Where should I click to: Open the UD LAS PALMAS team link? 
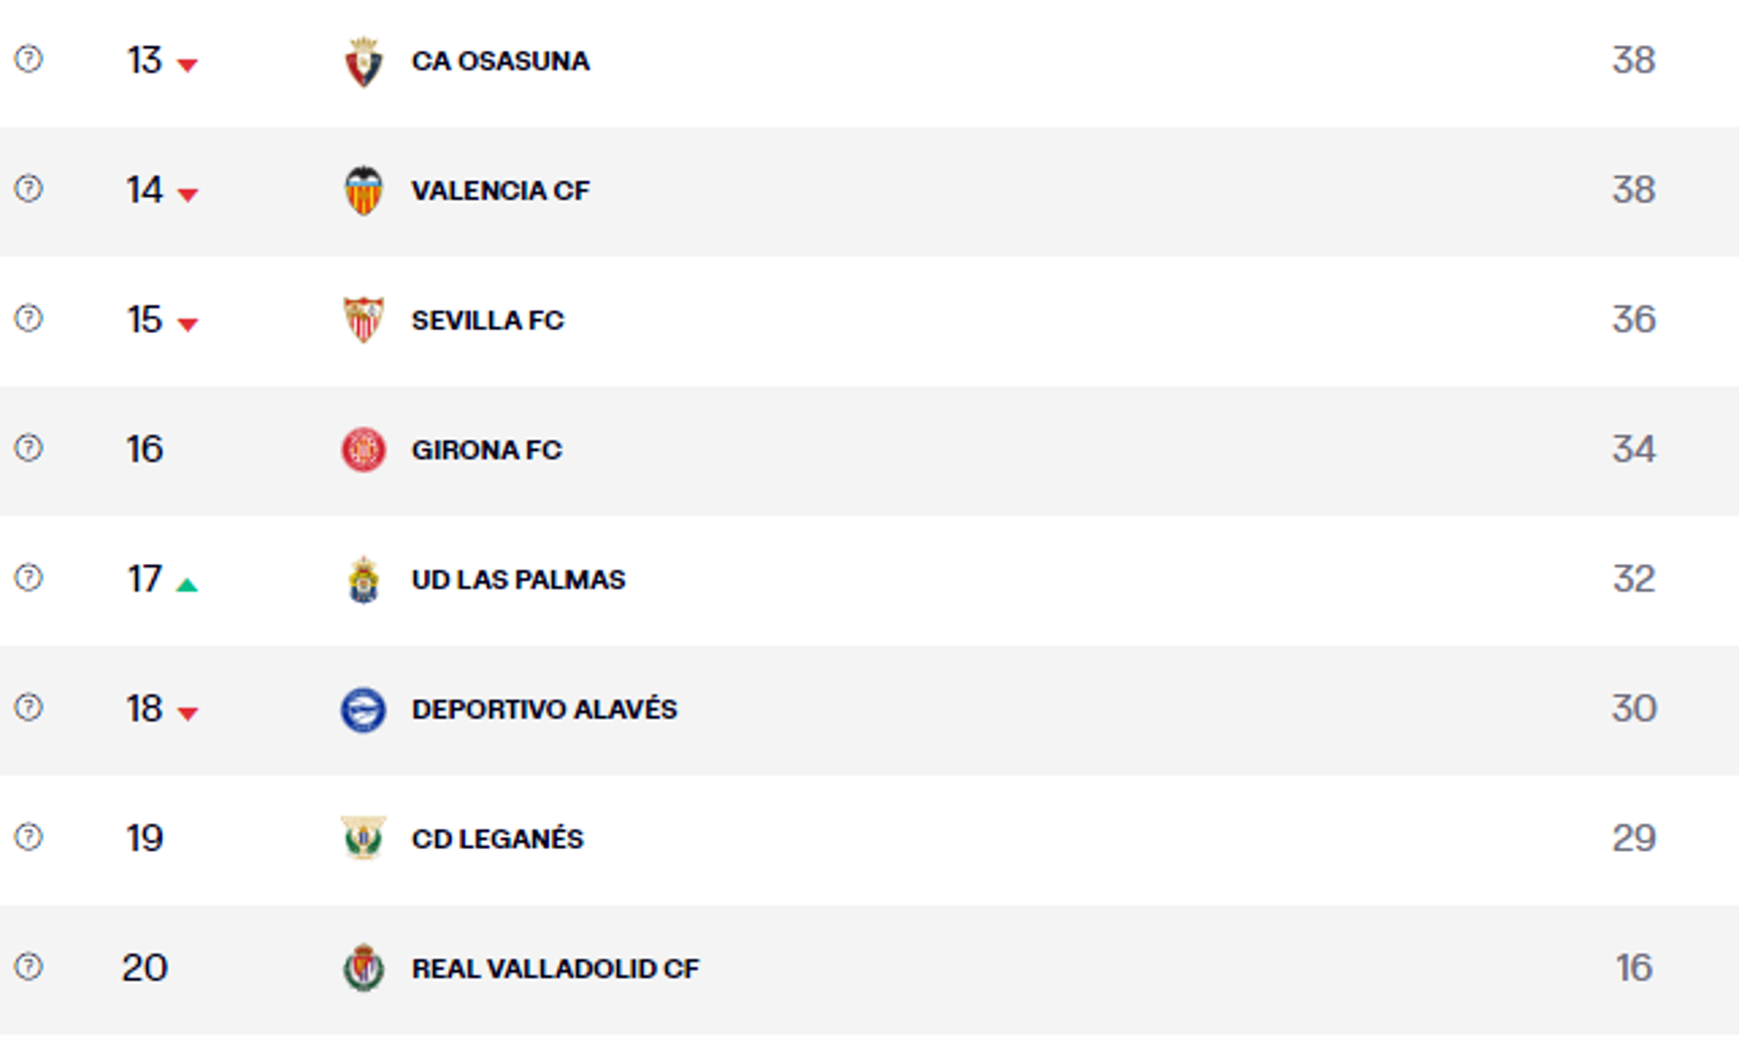pyautogui.click(x=518, y=579)
